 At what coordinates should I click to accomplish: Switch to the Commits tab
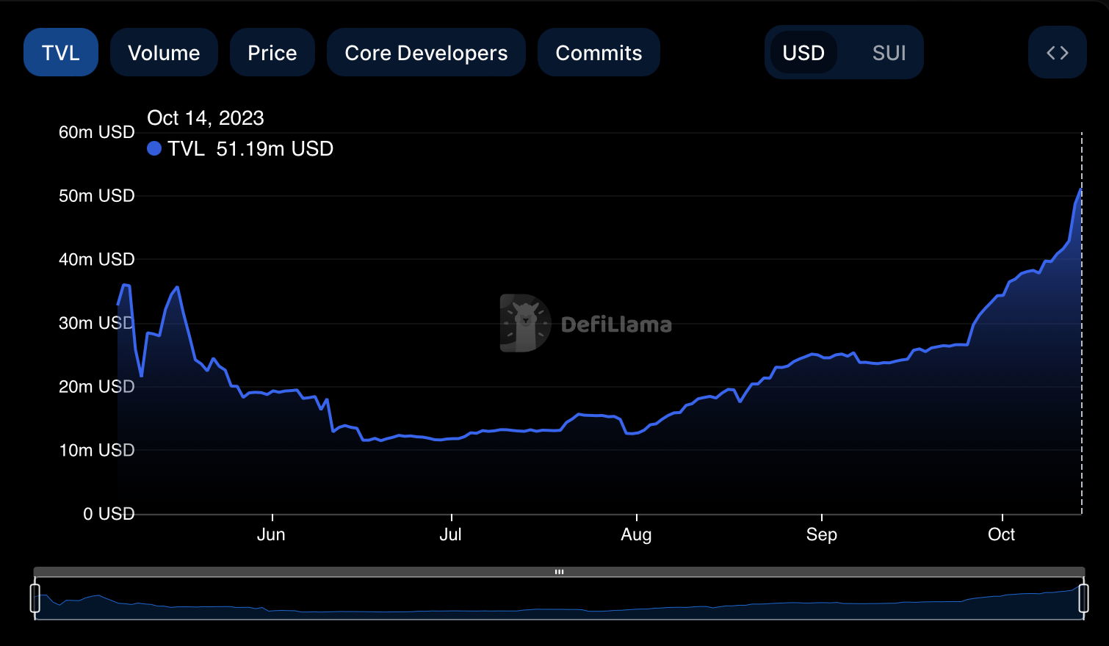pyautogui.click(x=599, y=52)
